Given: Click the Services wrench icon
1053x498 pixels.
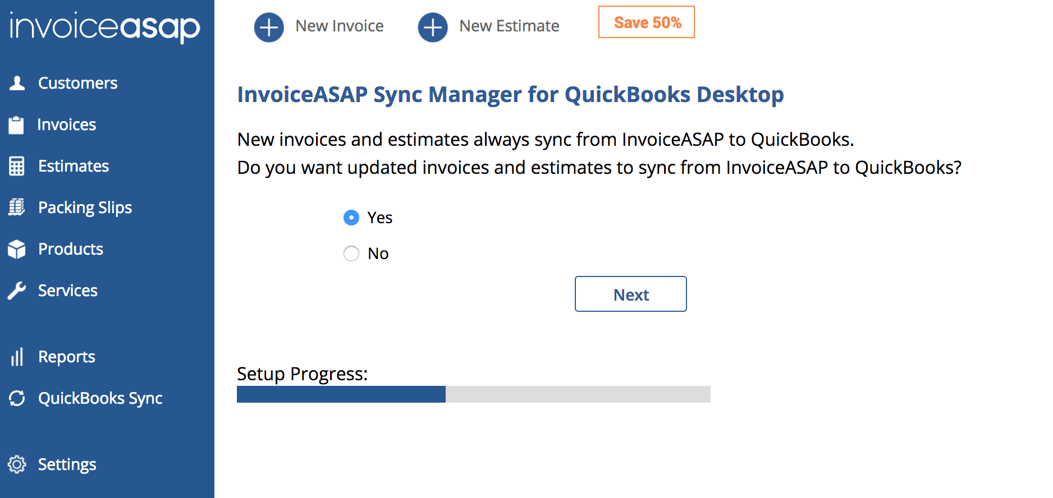Looking at the screenshot, I should pos(17,290).
